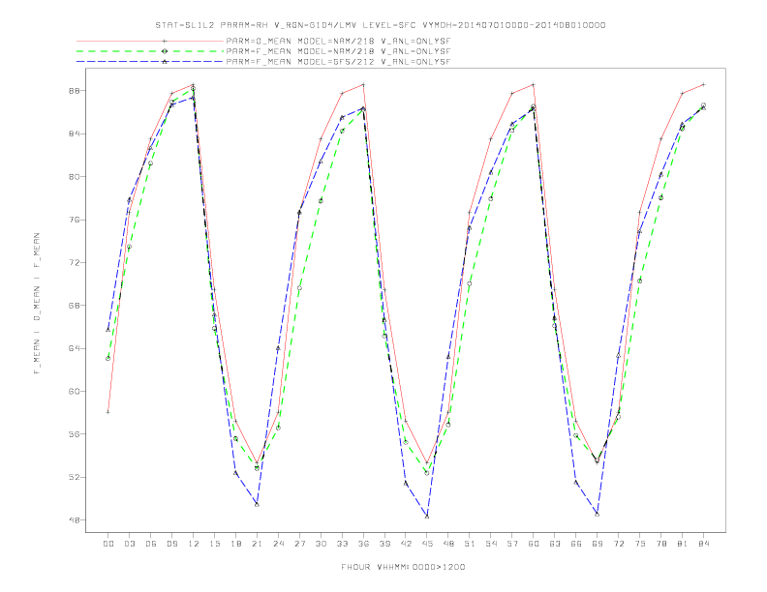Select the PARM=O_MEAN MODEL=NAM/218 legend label
This screenshot has height=592, width=767.
pos(338,41)
